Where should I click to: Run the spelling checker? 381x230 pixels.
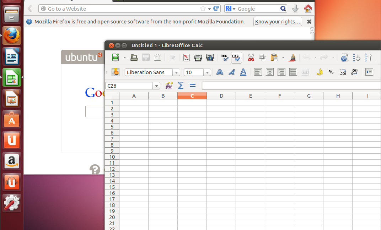click(224, 57)
